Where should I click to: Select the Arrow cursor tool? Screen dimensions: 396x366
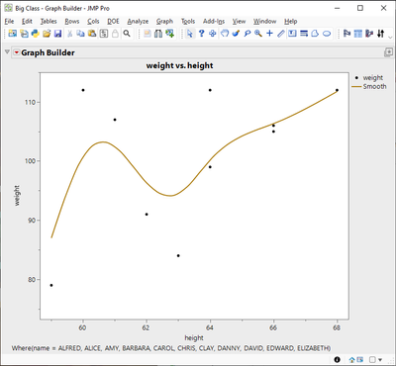(x=190, y=34)
